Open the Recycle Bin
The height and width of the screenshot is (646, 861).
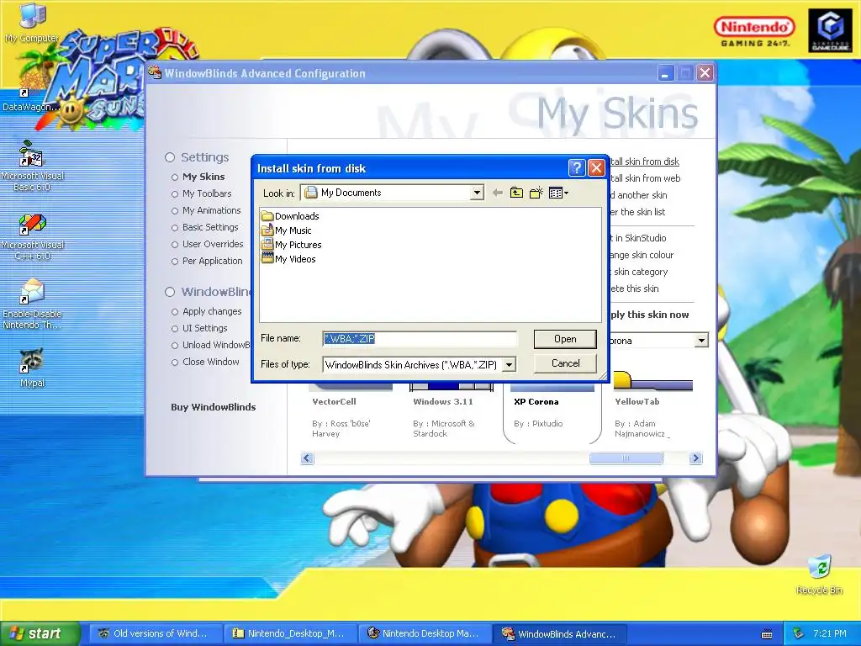pyautogui.click(x=819, y=574)
